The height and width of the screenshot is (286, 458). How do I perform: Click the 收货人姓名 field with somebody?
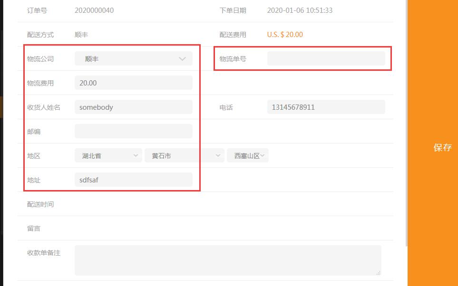[x=133, y=107]
